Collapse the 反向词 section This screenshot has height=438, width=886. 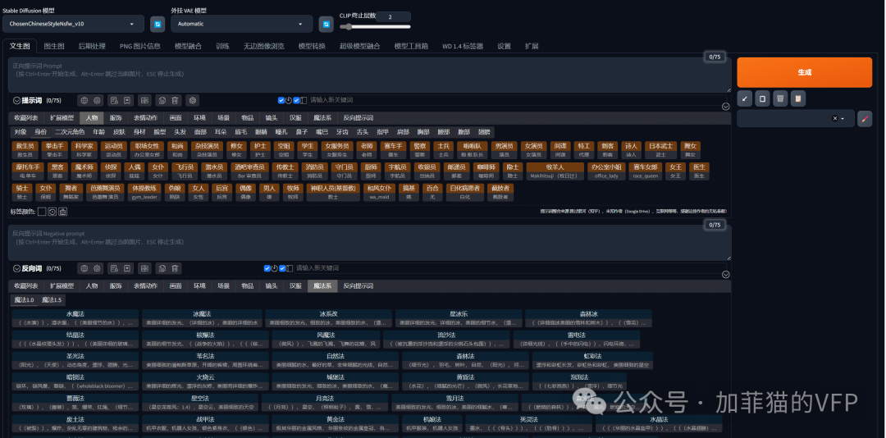coord(17,268)
